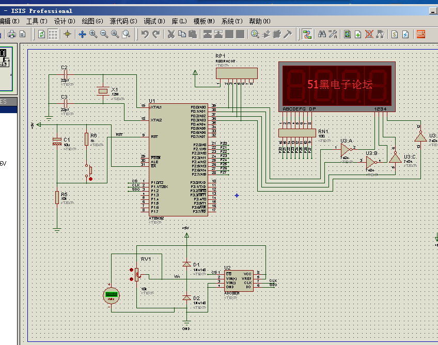Click the zoom in magnifier
Image resolution: width=438 pixels, height=345 pixels.
click(x=93, y=35)
